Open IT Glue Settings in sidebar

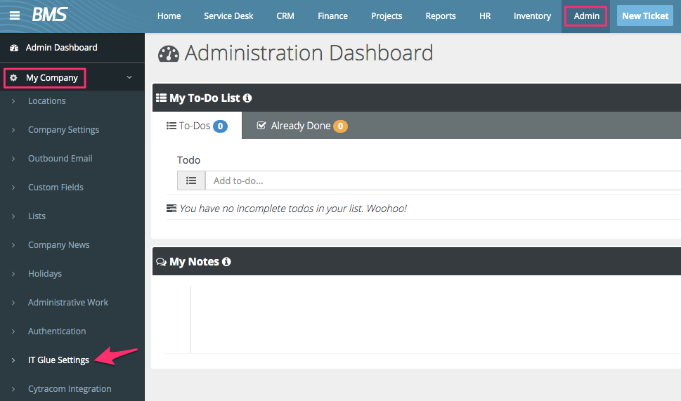pos(58,360)
